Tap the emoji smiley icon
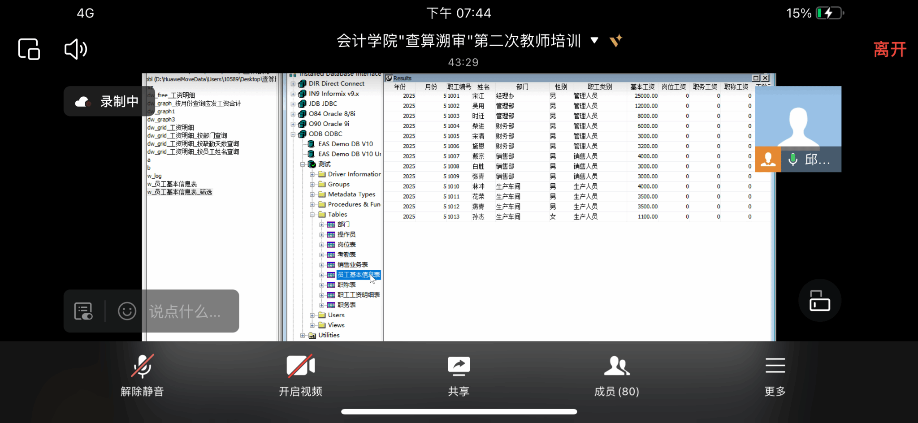This screenshot has width=918, height=423. [x=127, y=311]
